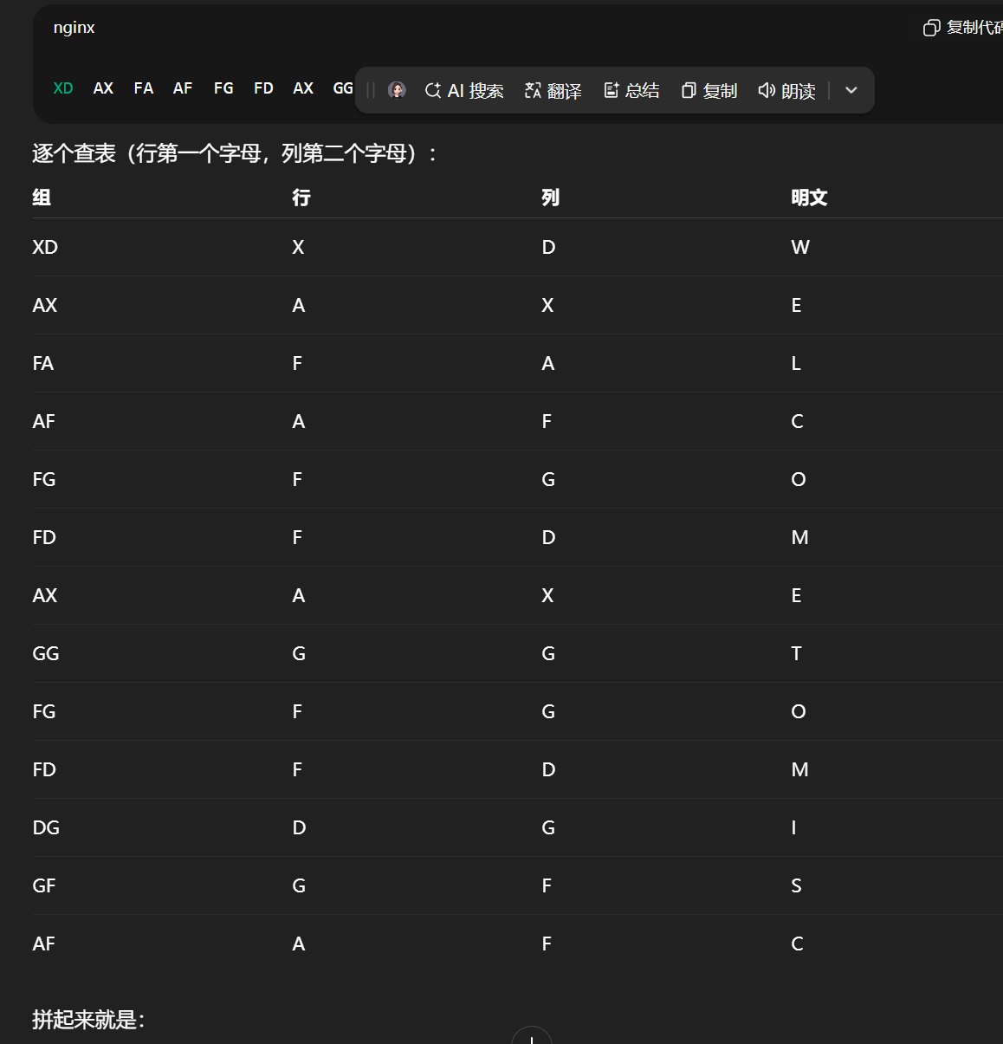1003x1044 pixels.
Task: Click the 组 column header
Action: pyautogui.click(x=42, y=198)
